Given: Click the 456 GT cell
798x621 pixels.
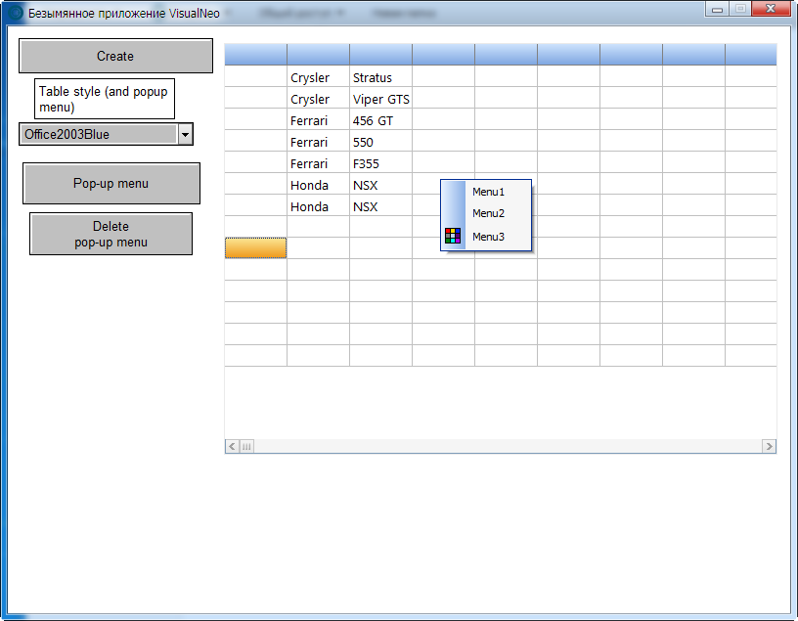Looking at the screenshot, I should coord(380,120).
